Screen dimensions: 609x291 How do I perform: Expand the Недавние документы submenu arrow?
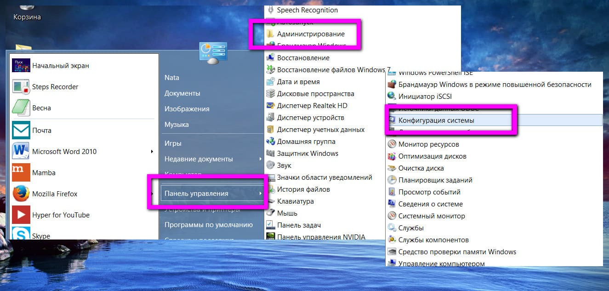[261, 159]
